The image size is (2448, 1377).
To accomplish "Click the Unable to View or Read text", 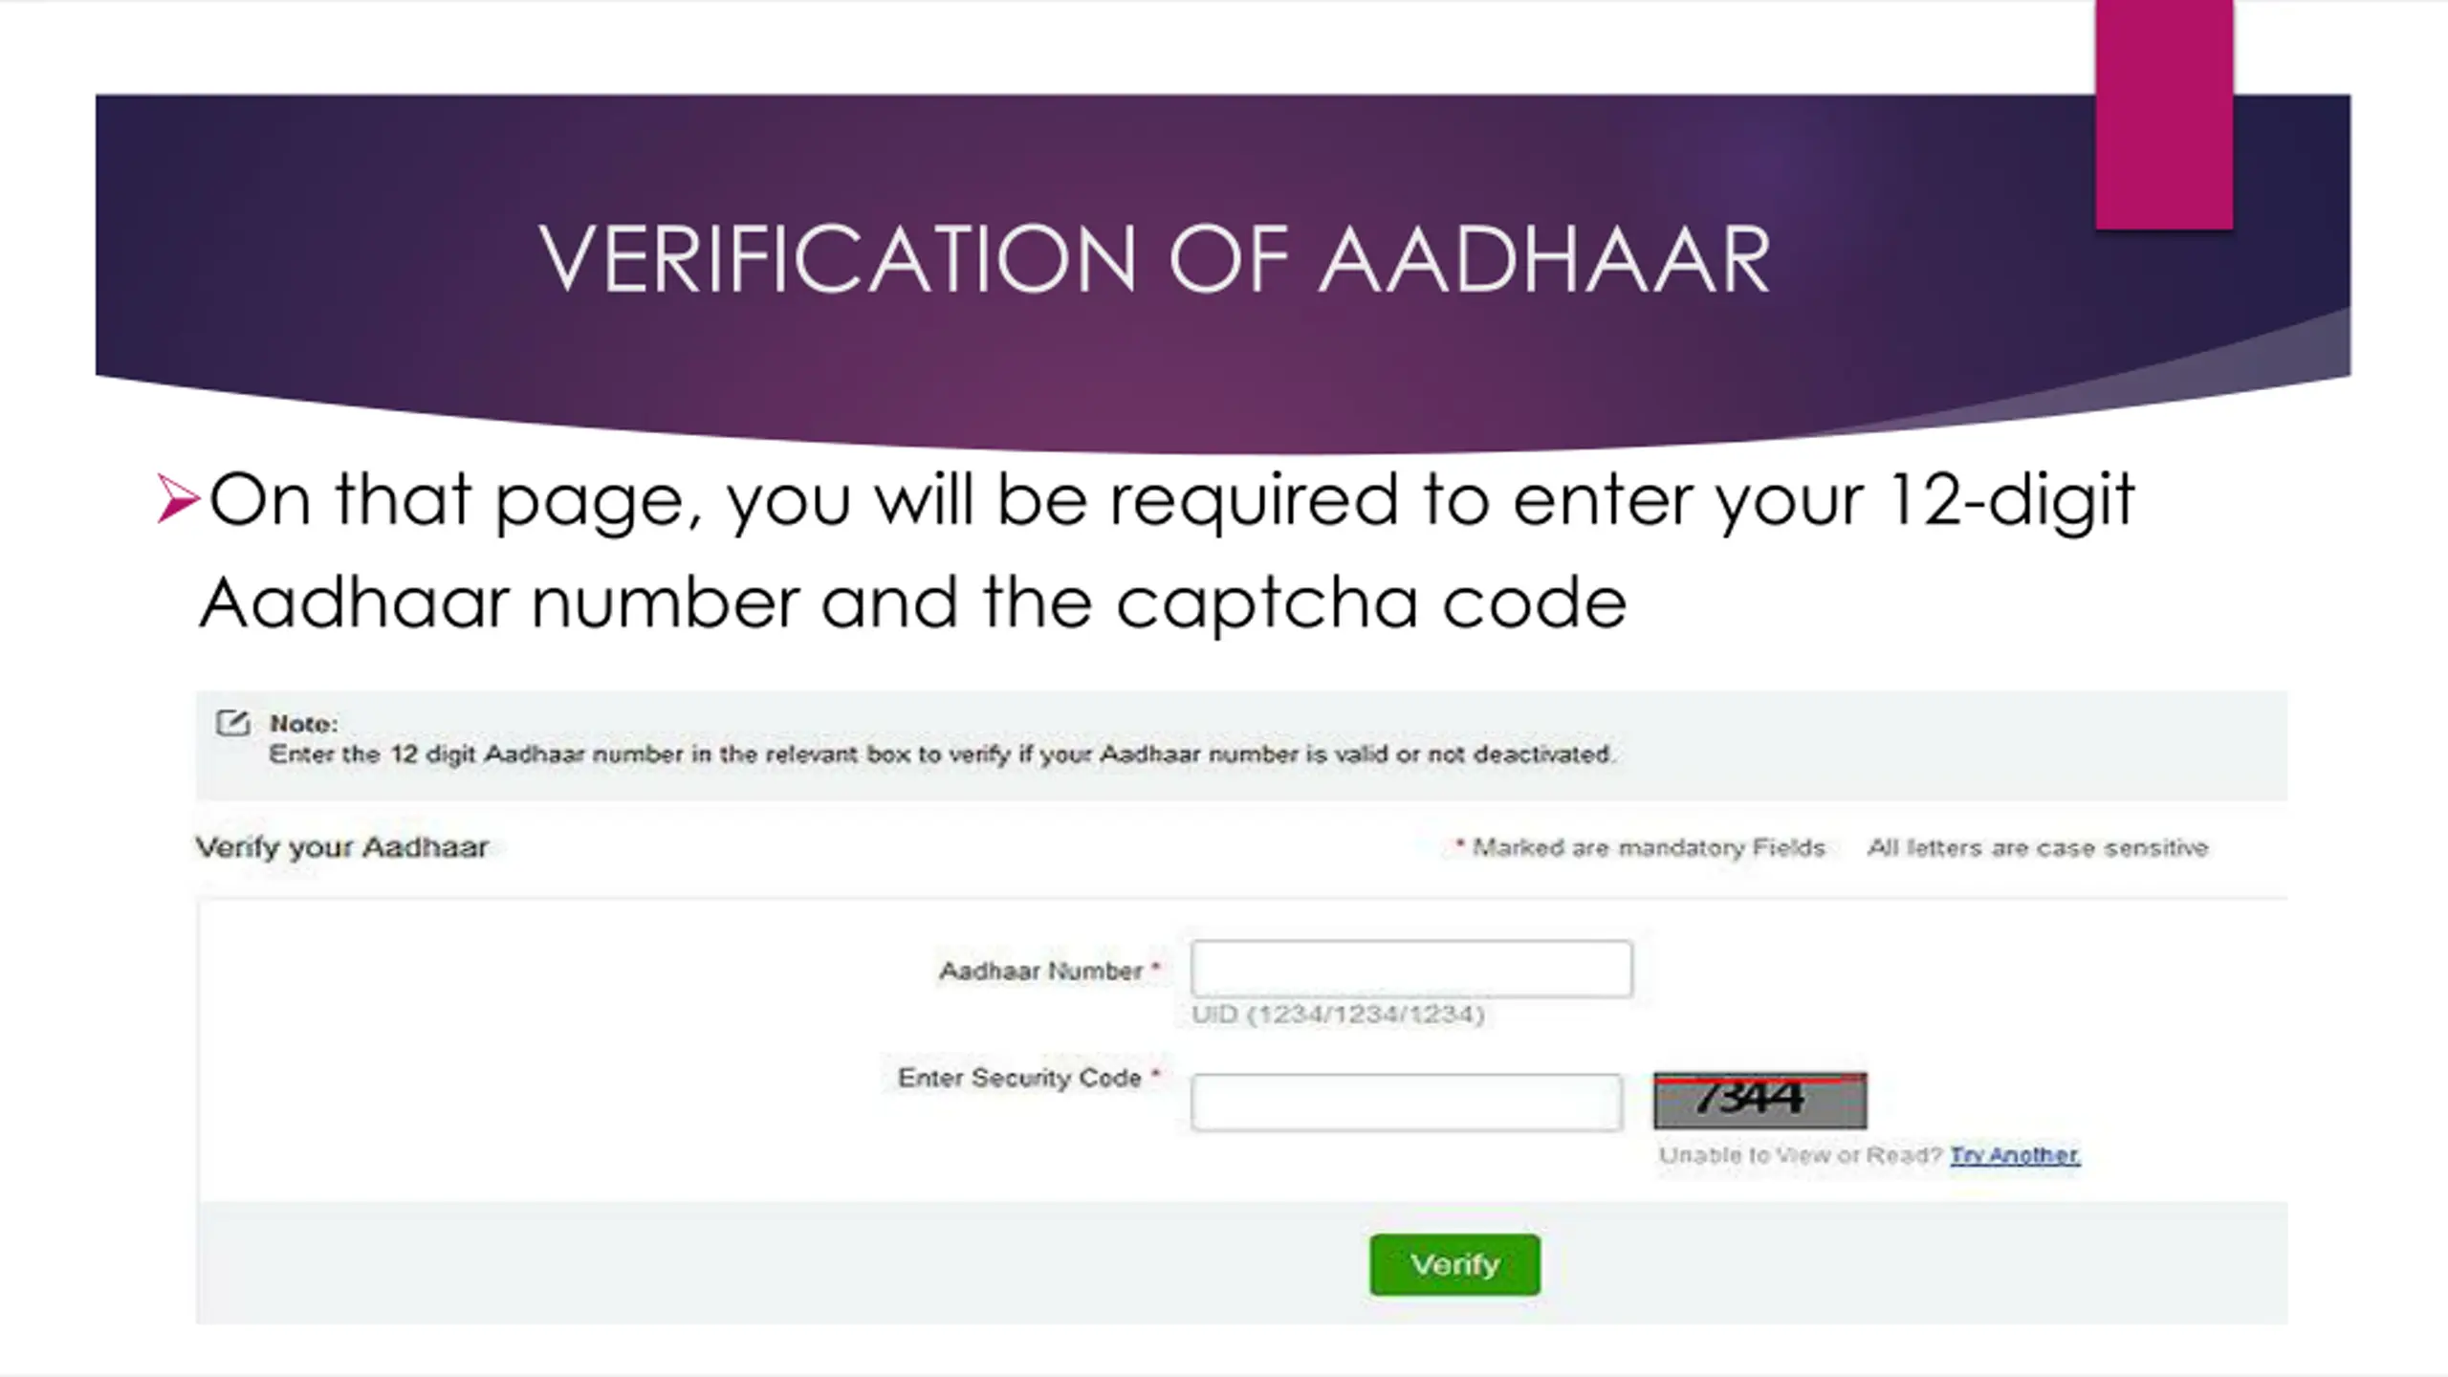I will [x=1801, y=1155].
